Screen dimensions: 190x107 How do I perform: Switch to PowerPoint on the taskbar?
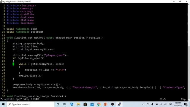point(106,104)
